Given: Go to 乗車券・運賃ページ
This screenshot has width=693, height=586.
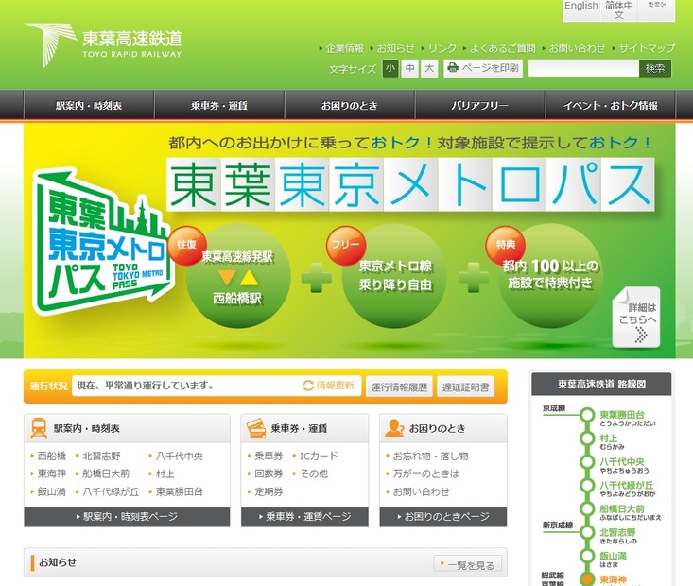Looking at the screenshot, I should pyautogui.click(x=304, y=516).
